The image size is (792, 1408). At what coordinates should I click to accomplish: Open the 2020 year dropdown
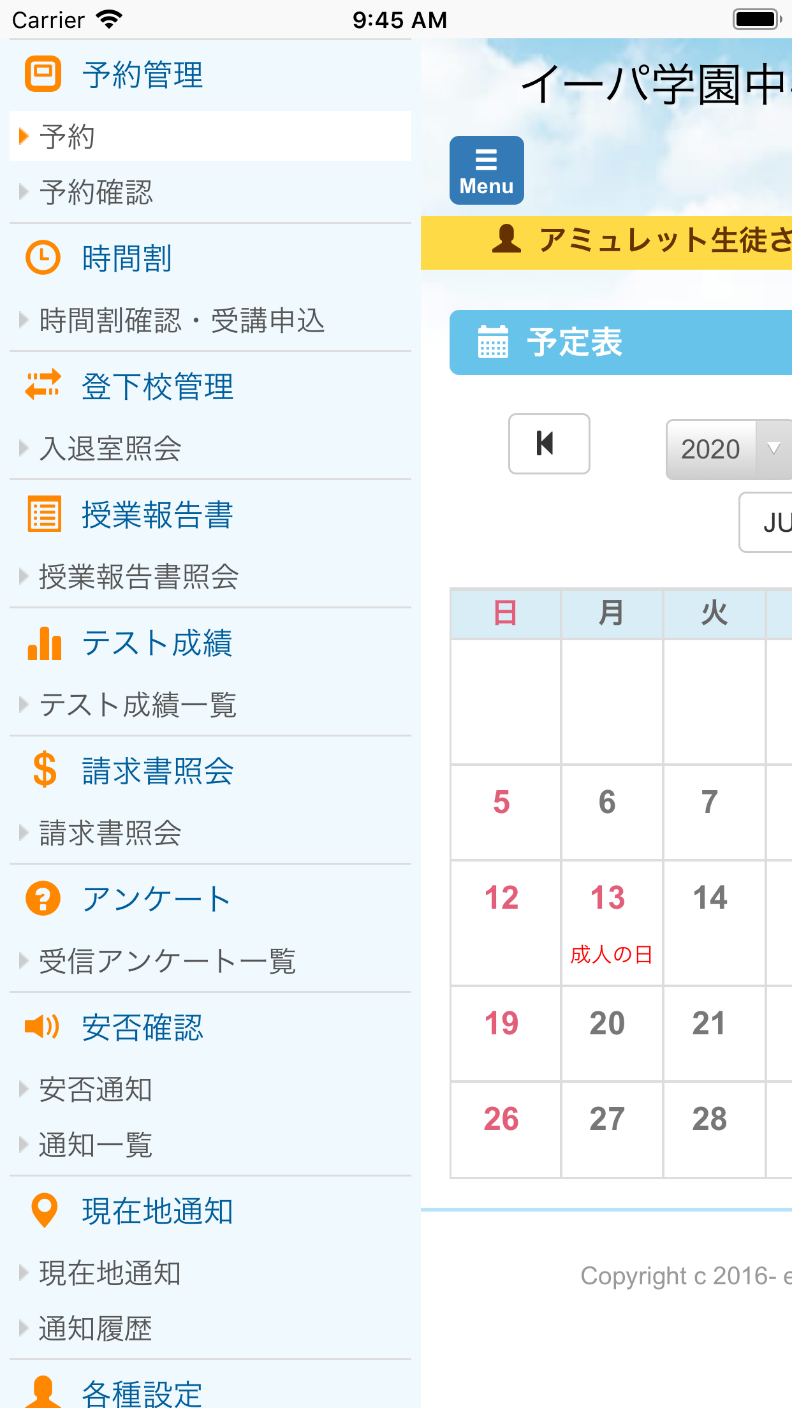click(x=728, y=449)
